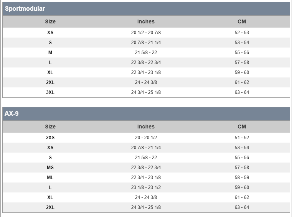292x217 pixels.
Task: Click the Sportmodular table title
Action: click(x=25, y=8)
